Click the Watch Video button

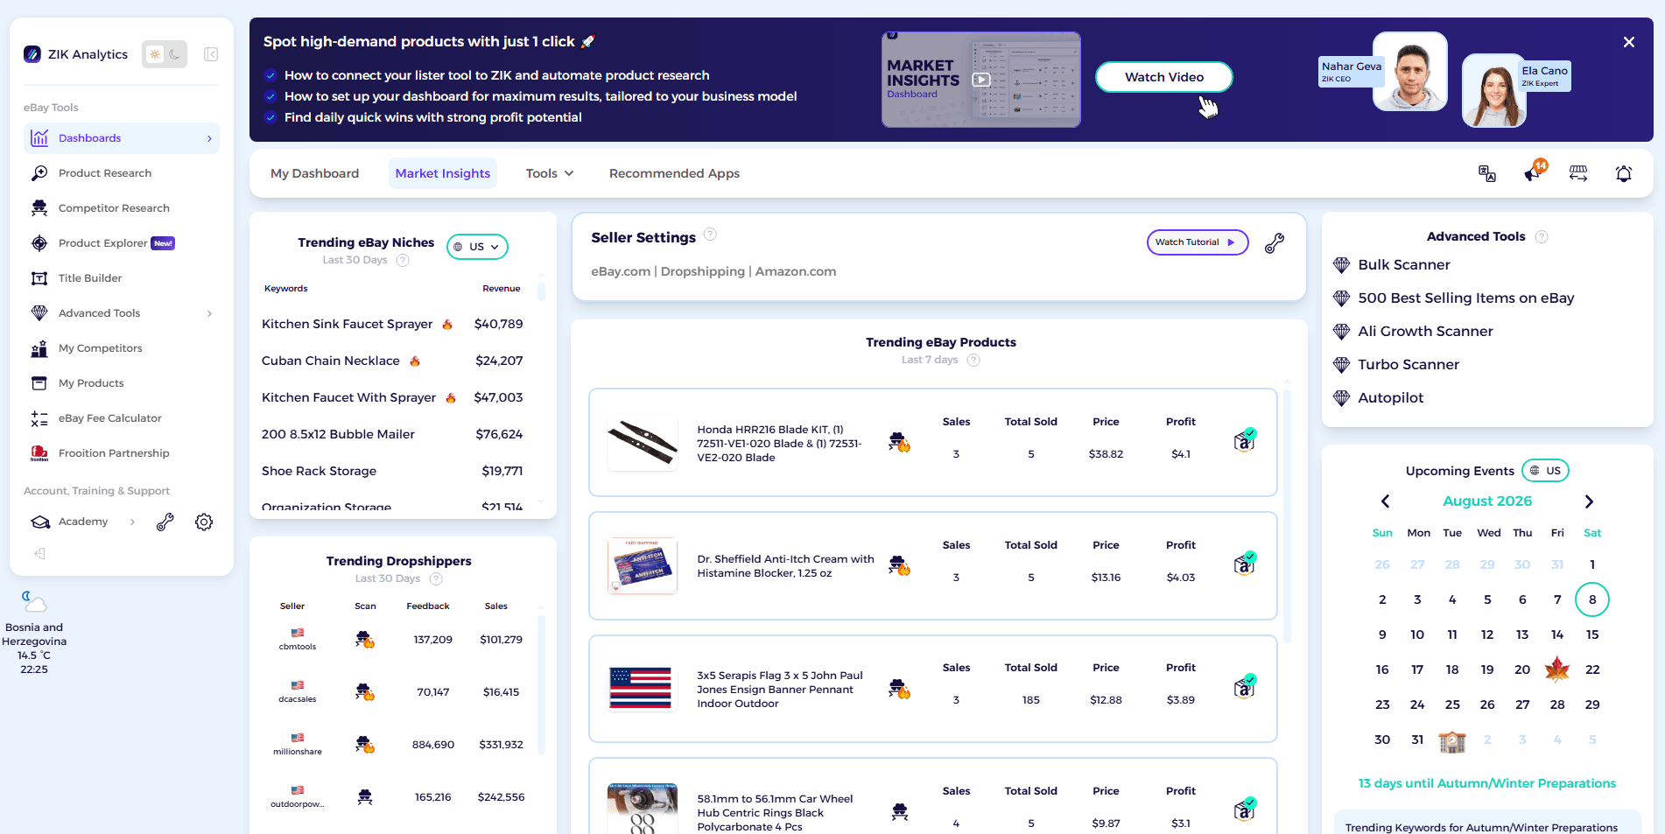(1164, 77)
